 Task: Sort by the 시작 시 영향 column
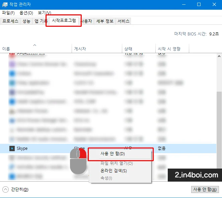coord(172,48)
